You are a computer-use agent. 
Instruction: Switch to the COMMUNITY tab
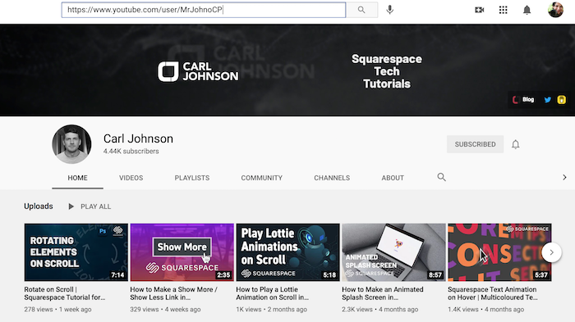(261, 178)
